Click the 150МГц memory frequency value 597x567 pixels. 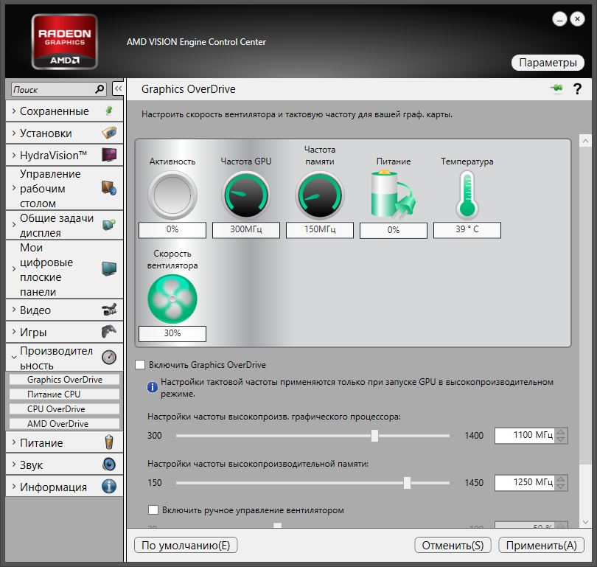click(320, 229)
